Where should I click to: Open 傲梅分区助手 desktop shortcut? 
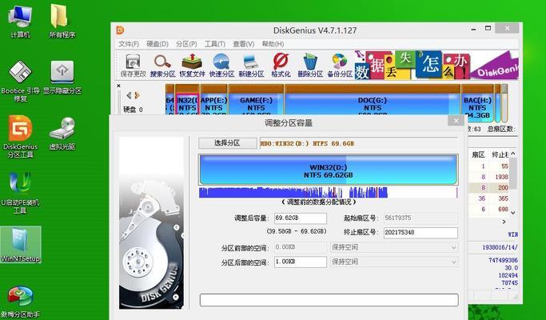click(20, 302)
